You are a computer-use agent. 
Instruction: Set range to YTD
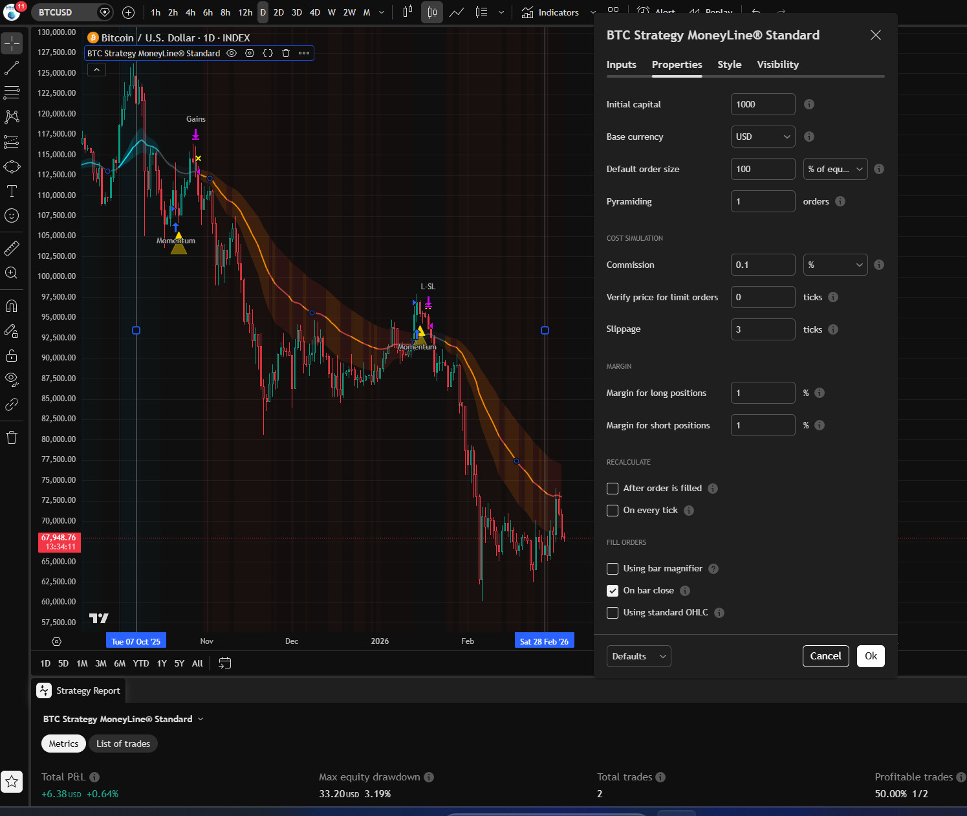point(141,663)
